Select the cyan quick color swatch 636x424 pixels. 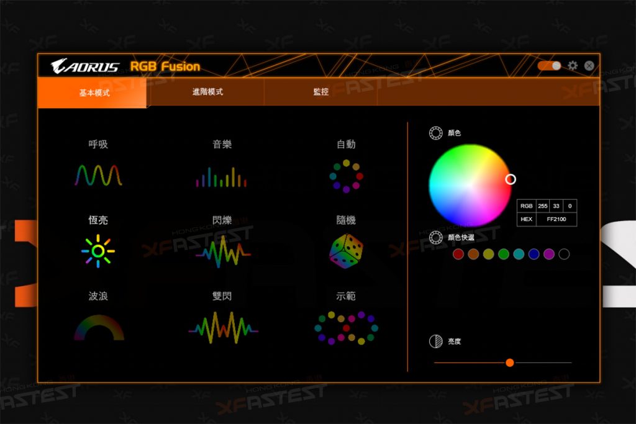click(519, 254)
